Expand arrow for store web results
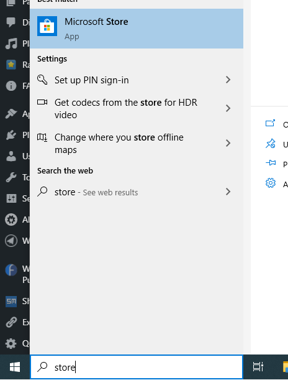Image resolution: width=288 pixels, height=380 pixels. (228, 192)
